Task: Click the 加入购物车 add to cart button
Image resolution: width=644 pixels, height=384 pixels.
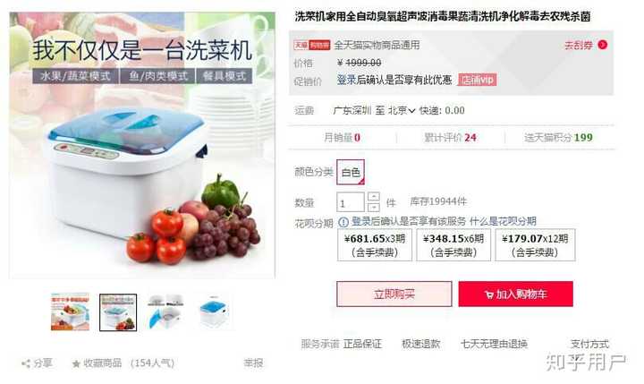Action: click(516, 294)
